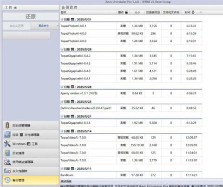Click the 1.36 MB size in TopazPhotoAI-4.0.1 row
This screenshot has width=223, height=187.
pos(137,26)
